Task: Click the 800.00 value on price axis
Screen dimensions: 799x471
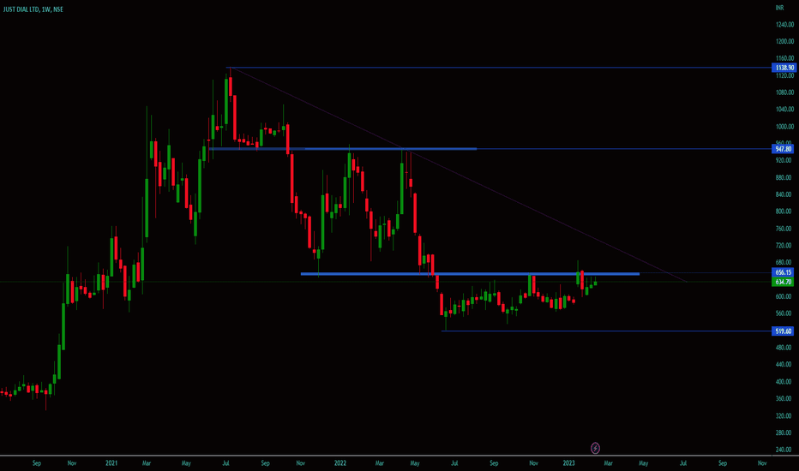Action: click(x=784, y=212)
